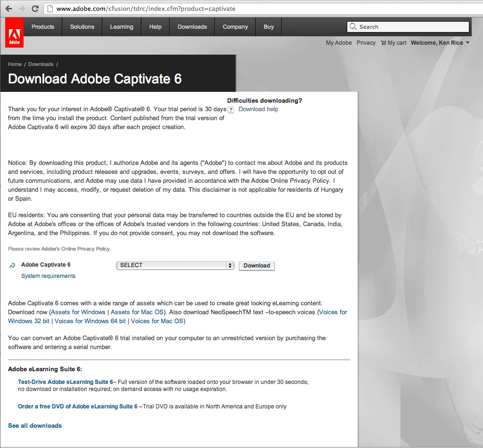
Task: Open the Solutions menu
Action: point(82,27)
